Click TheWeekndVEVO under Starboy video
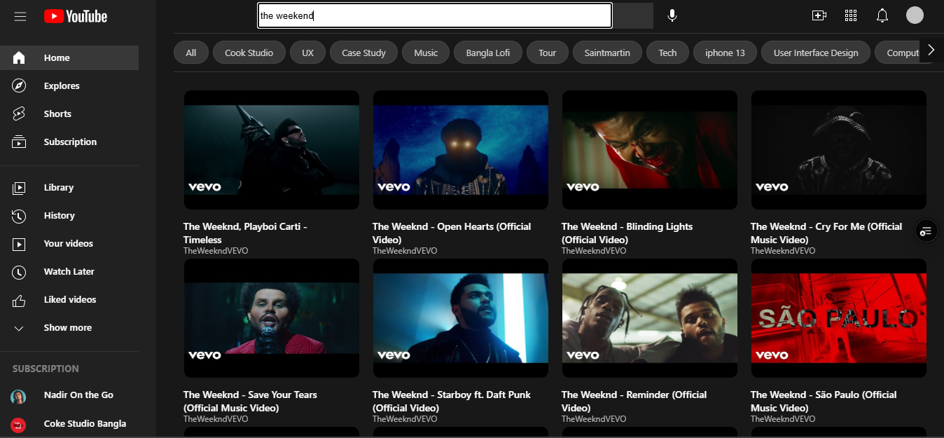The height and width of the screenshot is (438, 944). click(405, 419)
